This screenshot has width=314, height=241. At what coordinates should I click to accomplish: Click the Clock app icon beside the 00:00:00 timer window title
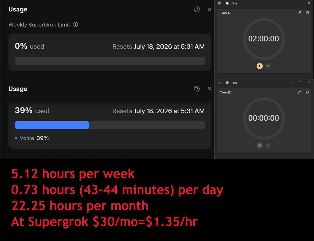click(x=227, y=83)
